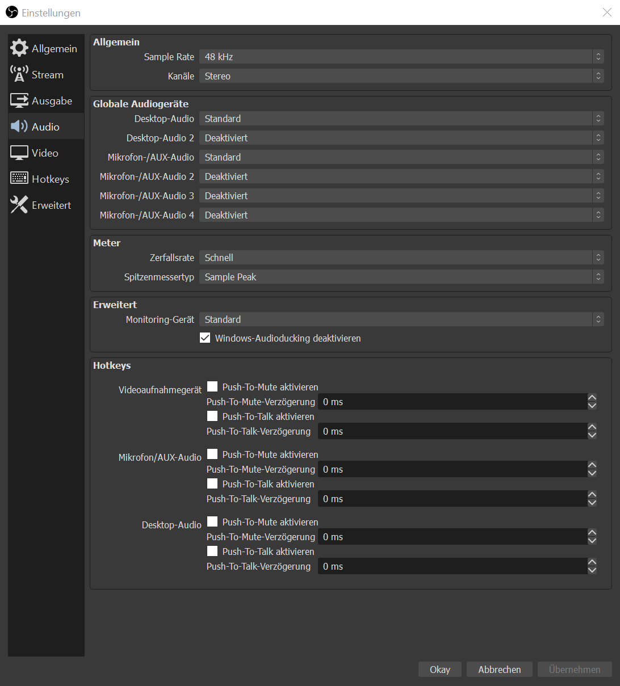This screenshot has width=620, height=686.
Task: Enable Push-To-Talk for Mikrofon/AUX-Audio
Action: 212,484
